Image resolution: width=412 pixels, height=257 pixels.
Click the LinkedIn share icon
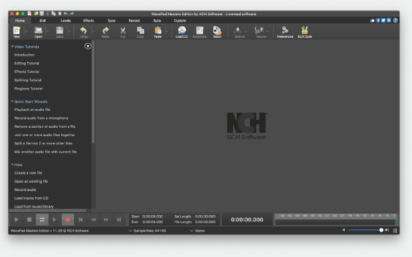coord(389,21)
